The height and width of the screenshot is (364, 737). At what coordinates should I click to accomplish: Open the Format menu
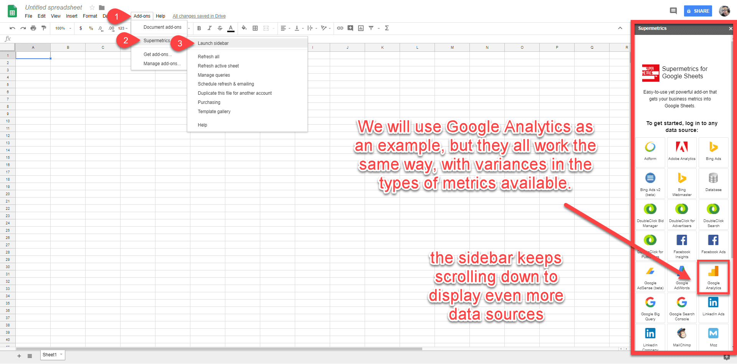[x=90, y=16]
